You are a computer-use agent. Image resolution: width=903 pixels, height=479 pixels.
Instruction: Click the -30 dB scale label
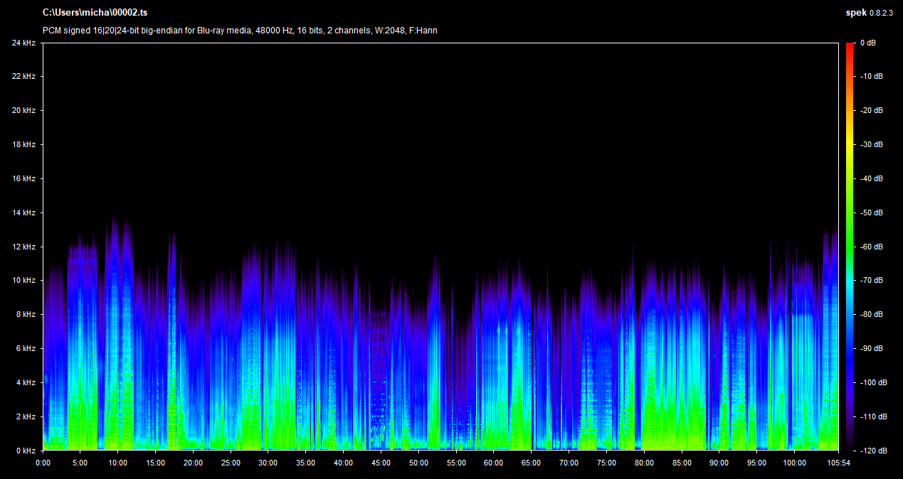click(871, 144)
